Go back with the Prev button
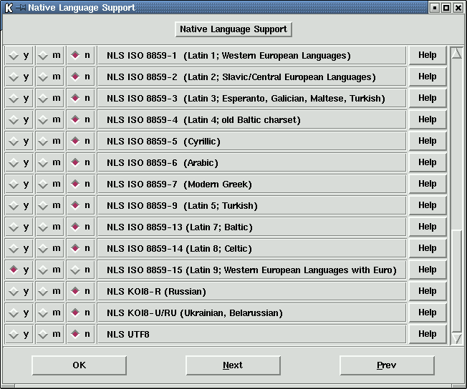The height and width of the screenshot is (389, 467). [387, 365]
